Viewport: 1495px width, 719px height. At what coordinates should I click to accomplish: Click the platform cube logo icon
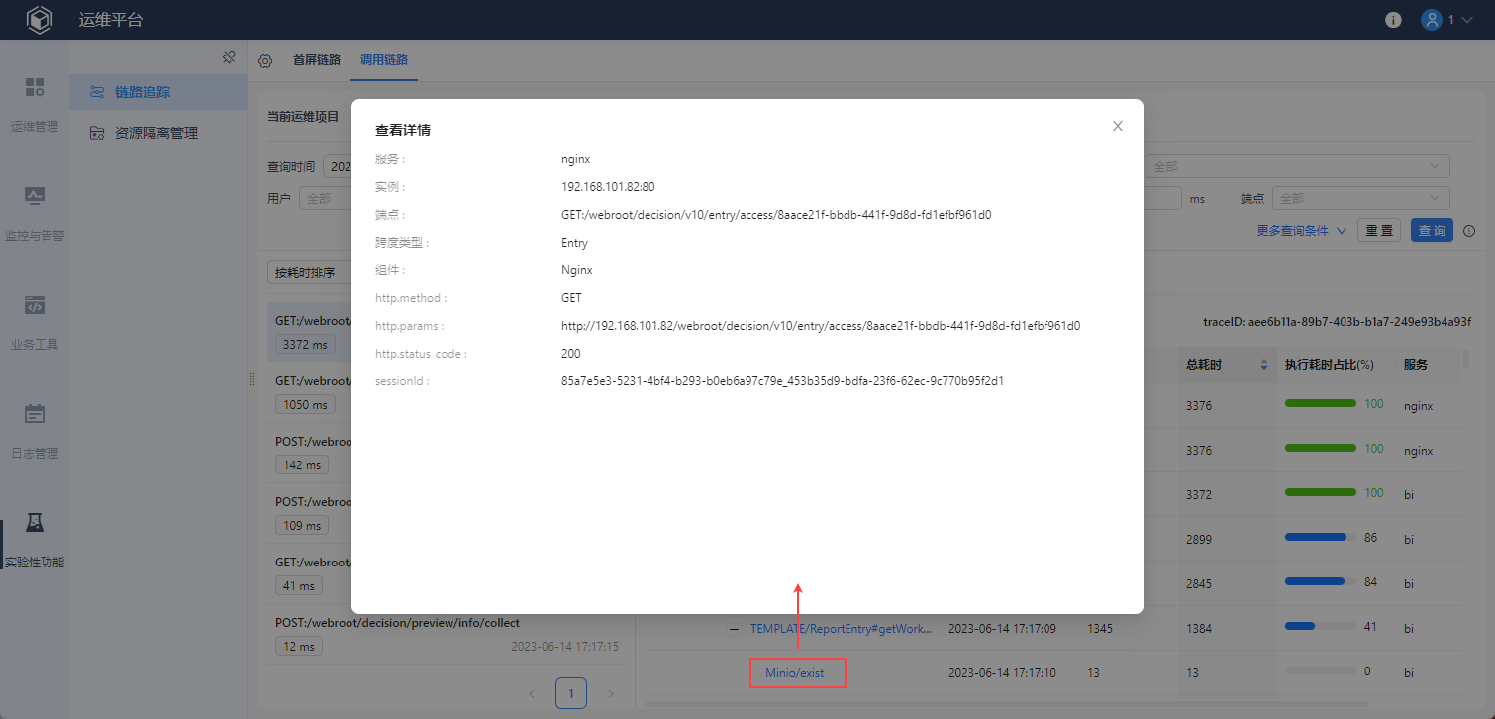(39, 20)
